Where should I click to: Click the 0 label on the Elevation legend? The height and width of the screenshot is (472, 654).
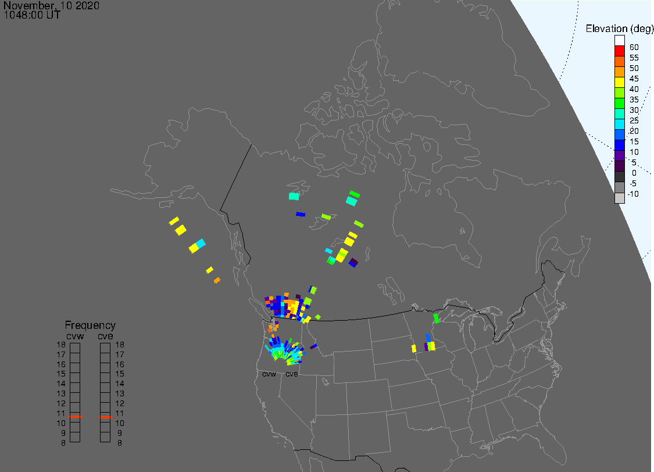pyautogui.click(x=634, y=173)
